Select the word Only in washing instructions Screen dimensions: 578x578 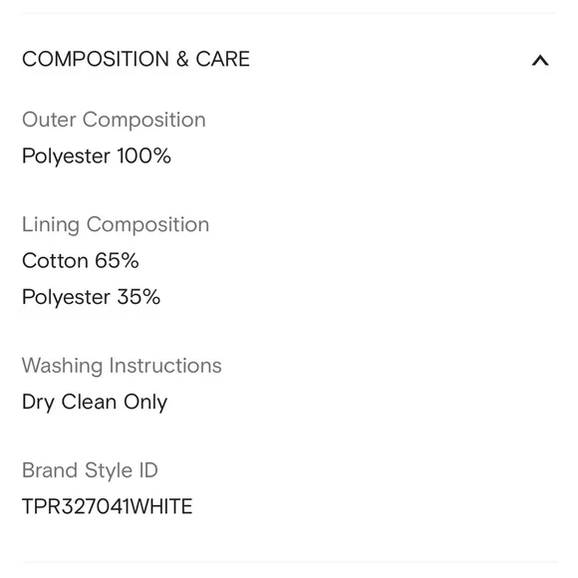[x=145, y=403]
